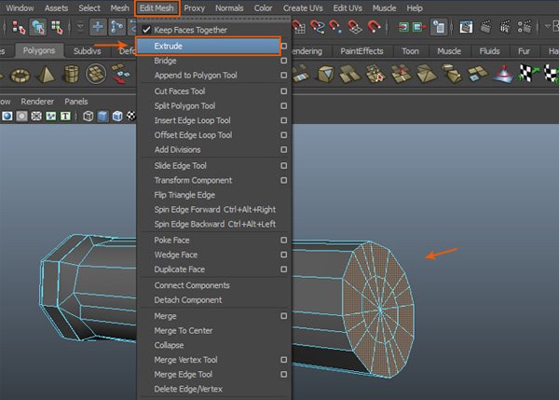Viewport: 559px width, 400px height.
Task: Toggle X-ray crossed-box panel icon
Action: (36, 117)
